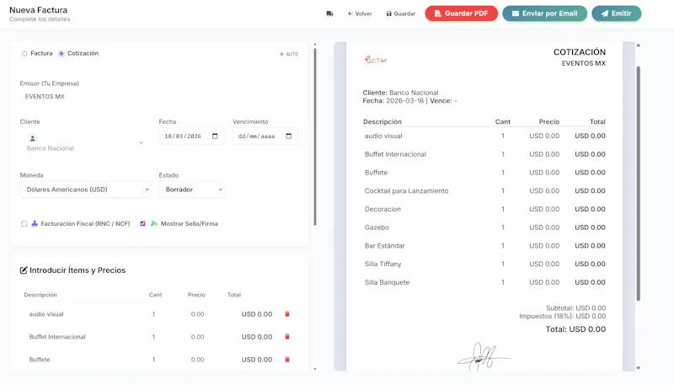The width and height of the screenshot is (674, 385).
Task: Edit the Emisor field EVENTOS MX
Action: click(x=159, y=97)
